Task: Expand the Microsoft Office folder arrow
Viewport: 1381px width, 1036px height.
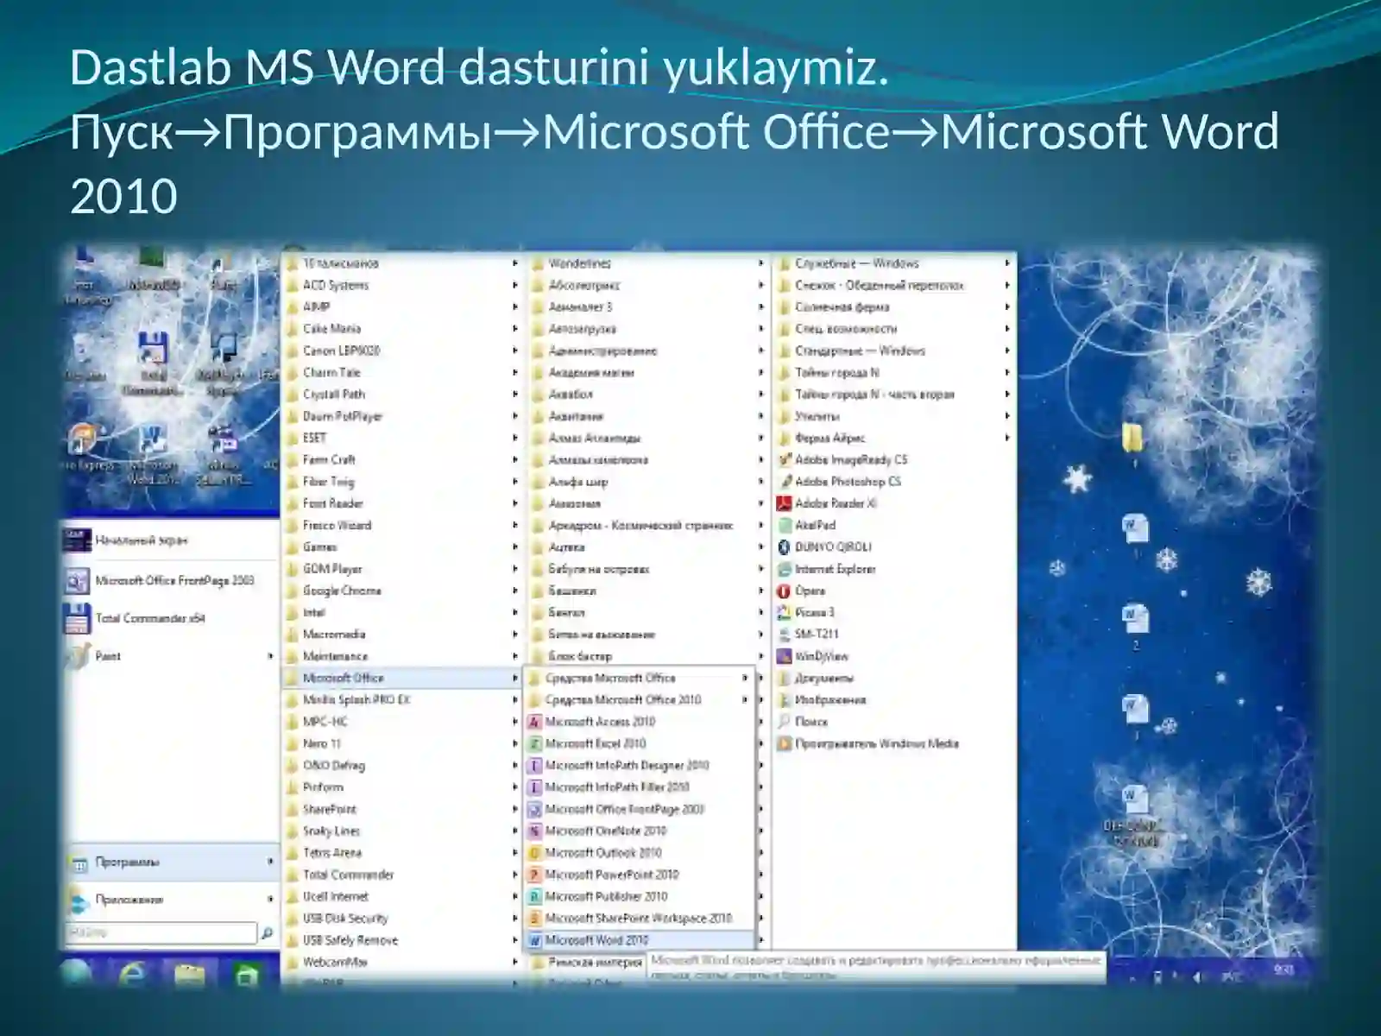Action: point(515,679)
